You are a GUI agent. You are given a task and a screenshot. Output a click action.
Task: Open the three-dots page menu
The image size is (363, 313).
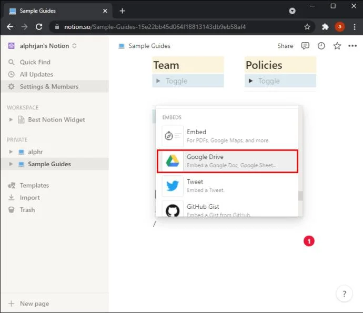point(352,46)
